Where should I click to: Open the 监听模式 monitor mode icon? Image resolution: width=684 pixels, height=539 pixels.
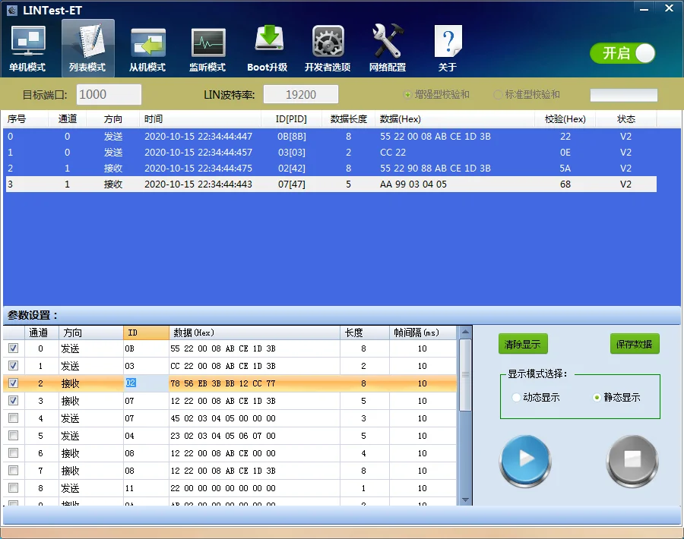pos(207,48)
